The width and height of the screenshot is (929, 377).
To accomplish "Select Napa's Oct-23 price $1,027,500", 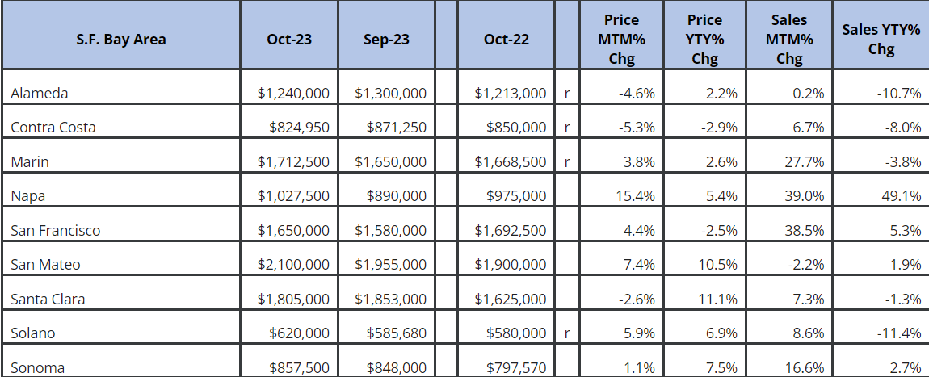I will (x=293, y=196).
